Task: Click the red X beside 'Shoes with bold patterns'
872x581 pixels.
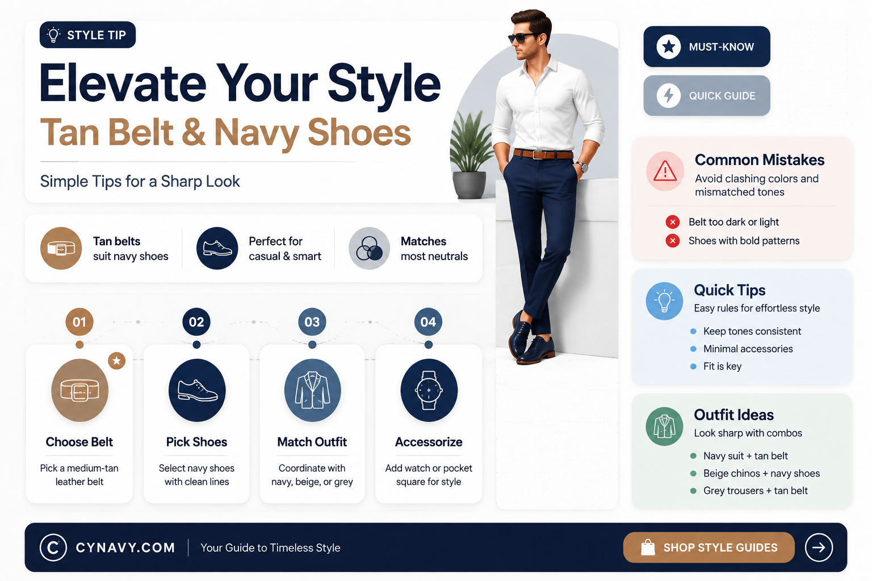Action: 673,241
